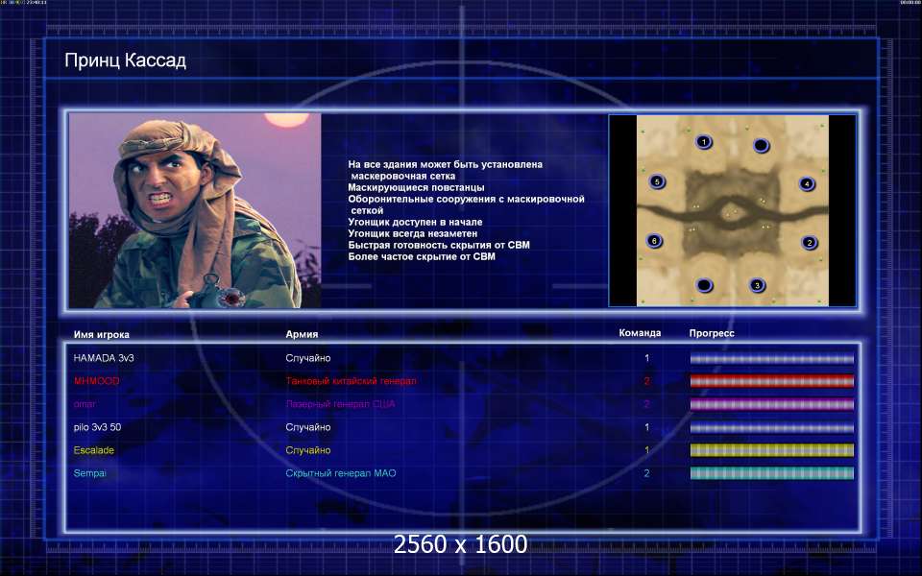Click 'Оборонительные сооружения с маскировочной' line

(x=467, y=200)
